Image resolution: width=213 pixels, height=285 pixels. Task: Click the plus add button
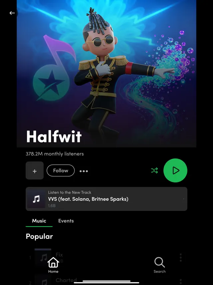(x=35, y=171)
